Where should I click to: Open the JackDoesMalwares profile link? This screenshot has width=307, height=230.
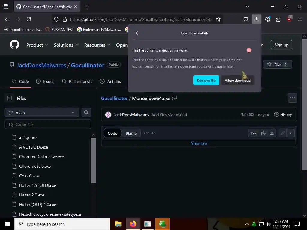(x=41, y=65)
